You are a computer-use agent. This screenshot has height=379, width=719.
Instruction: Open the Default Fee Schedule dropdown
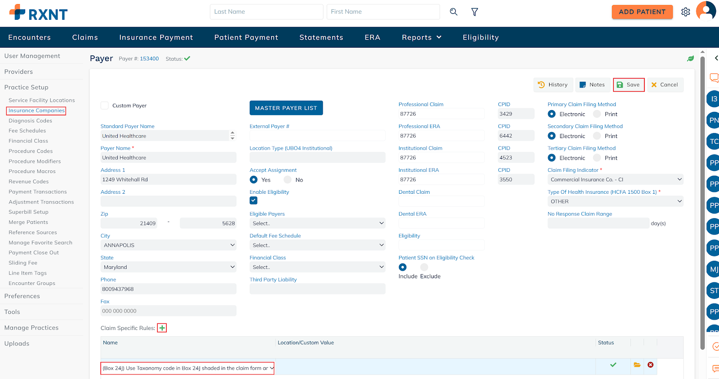coord(317,245)
